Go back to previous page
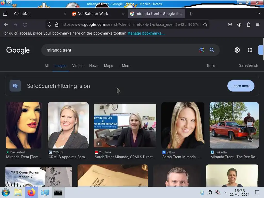This screenshot has height=198, width=264. (x=6, y=24)
